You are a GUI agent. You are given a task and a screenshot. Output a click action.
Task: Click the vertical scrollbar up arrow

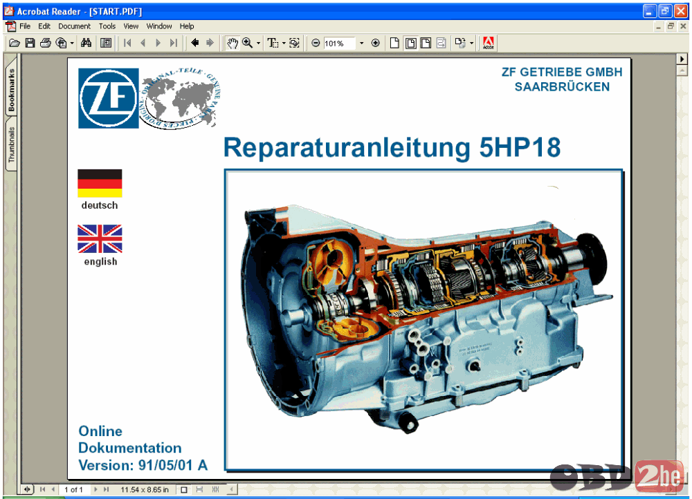click(682, 70)
